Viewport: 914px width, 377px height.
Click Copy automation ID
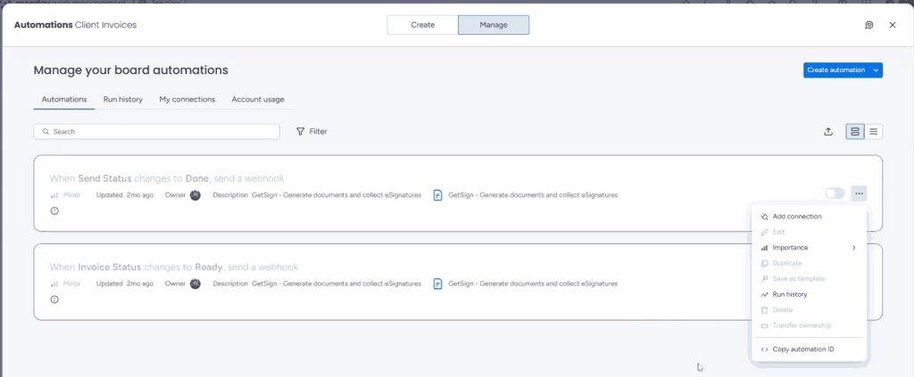(x=809, y=349)
